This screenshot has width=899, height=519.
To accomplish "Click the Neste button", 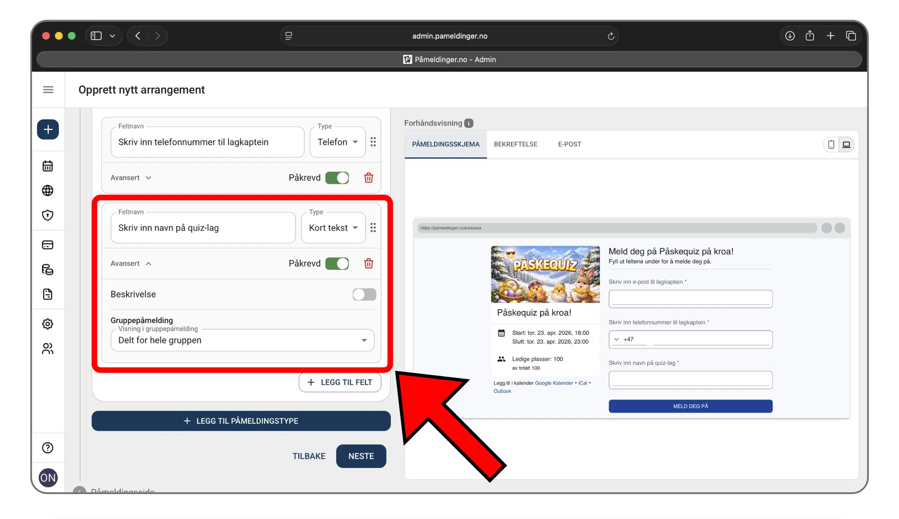I will pyautogui.click(x=361, y=456).
